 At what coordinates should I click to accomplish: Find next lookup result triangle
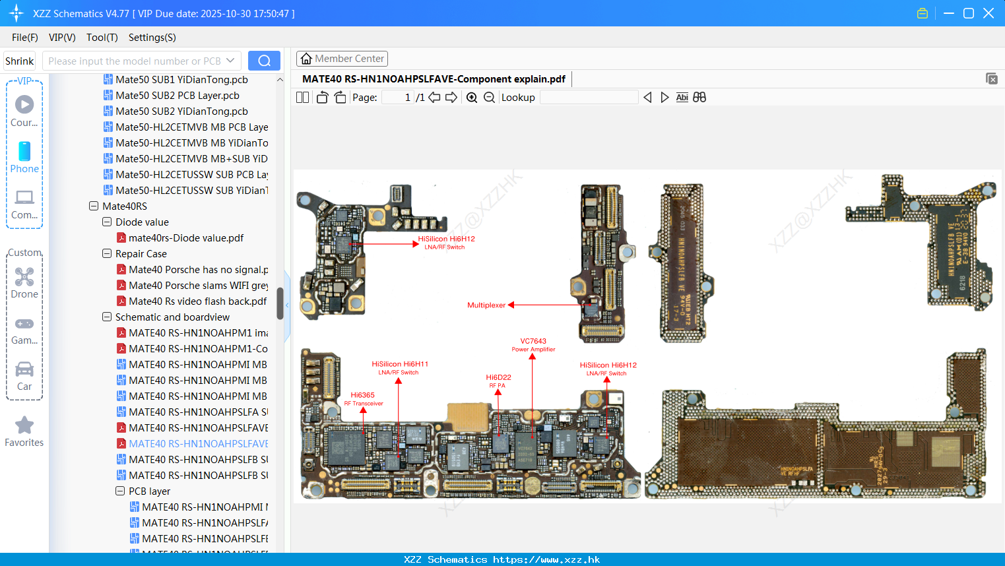[x=665, y=98]
